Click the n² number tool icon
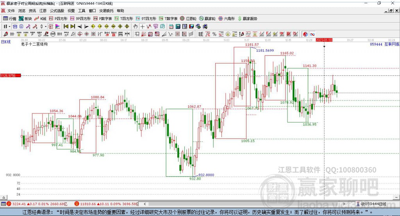Viewport: 400px width, 216px height. tap(66, 34)
